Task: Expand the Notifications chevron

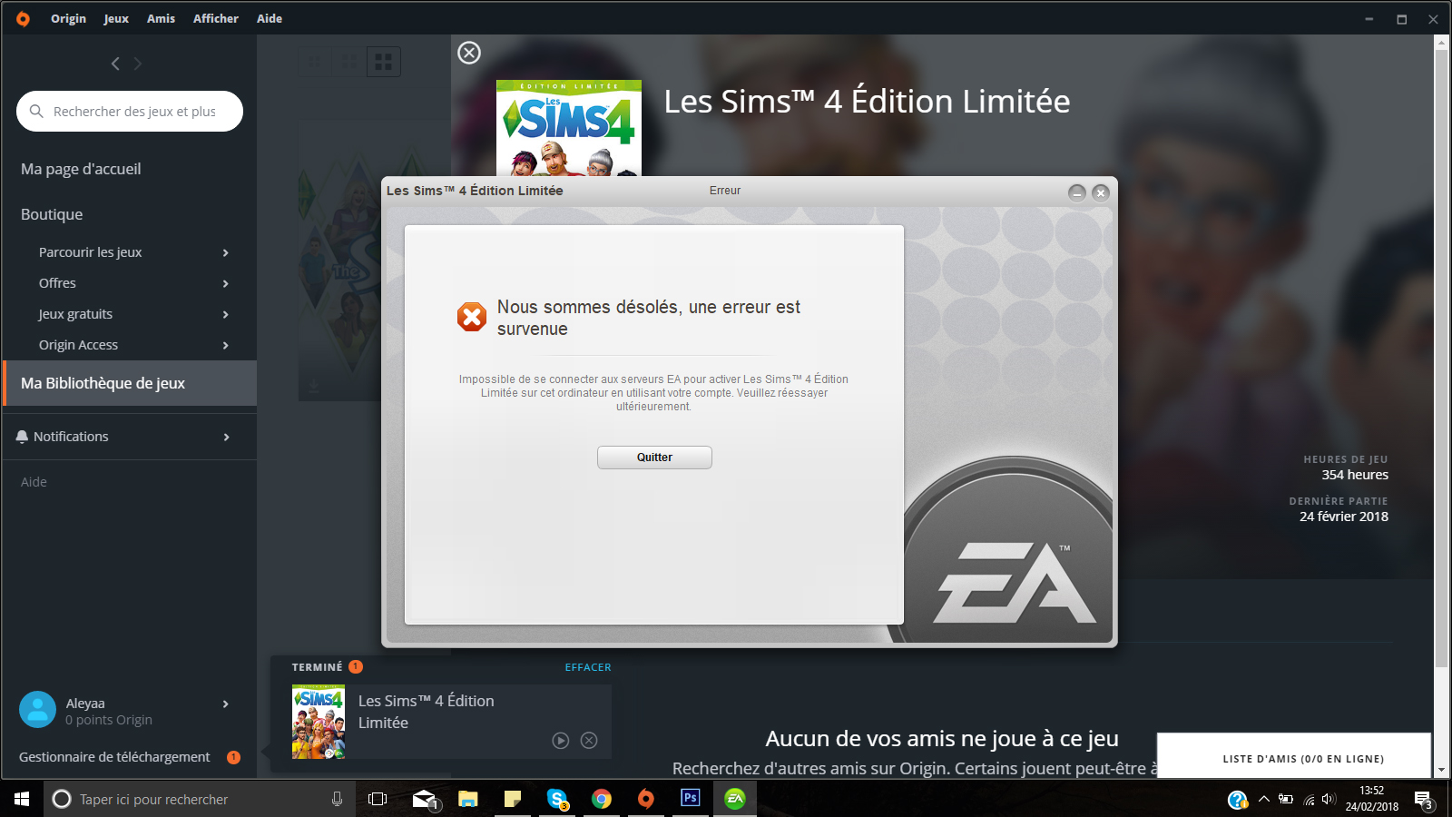Action: pyautogui.click(x=227, y=437)
